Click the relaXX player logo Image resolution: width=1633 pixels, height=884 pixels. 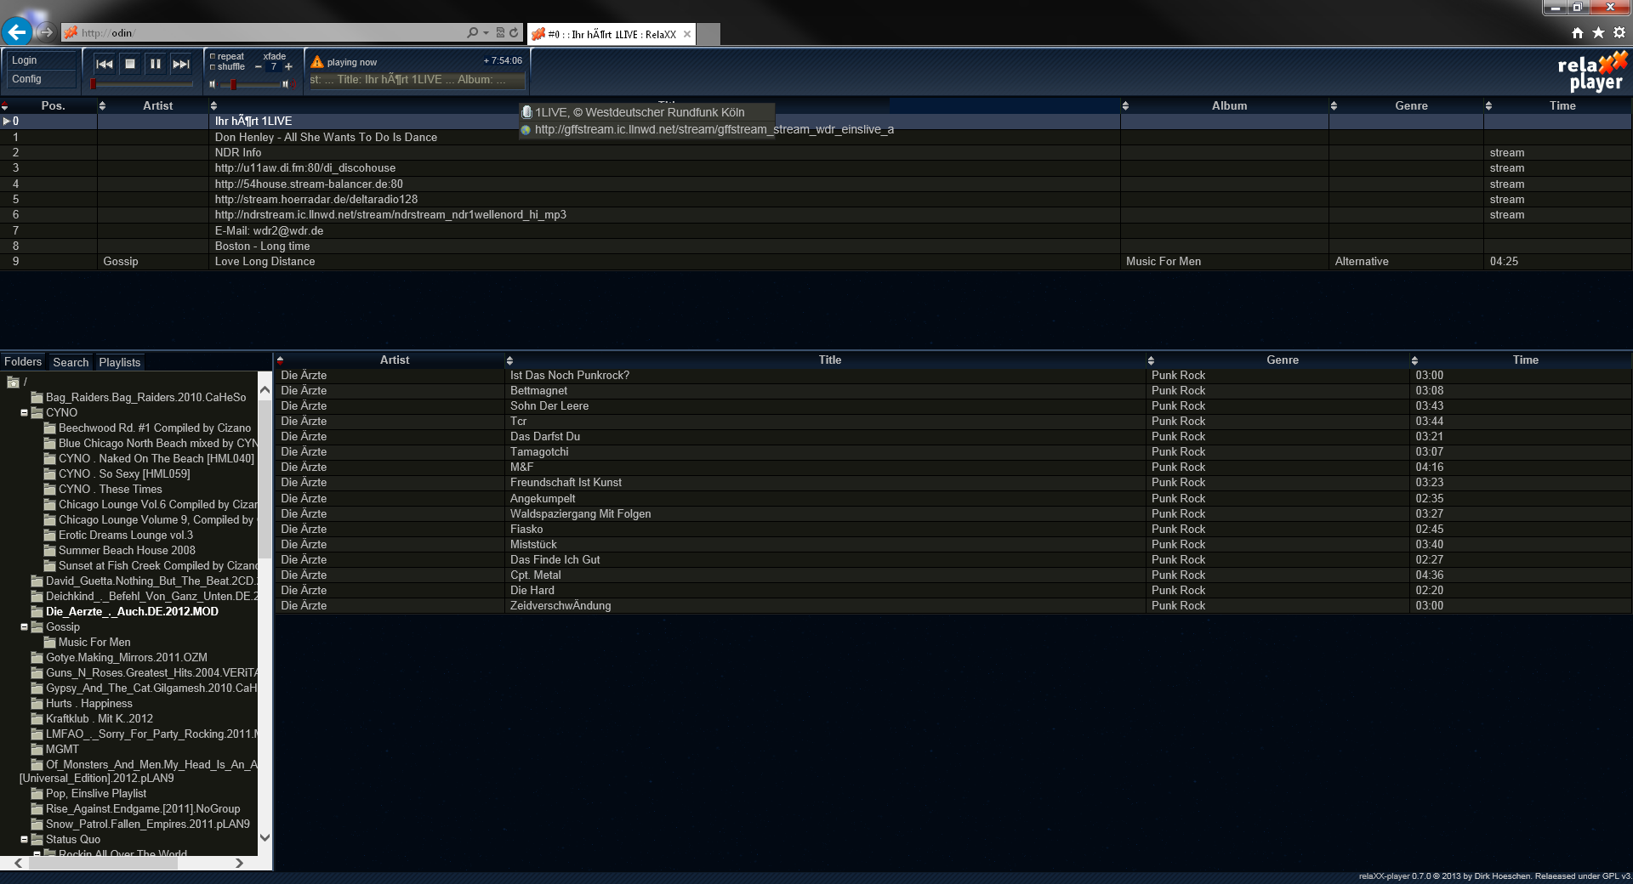[1591, 71]
